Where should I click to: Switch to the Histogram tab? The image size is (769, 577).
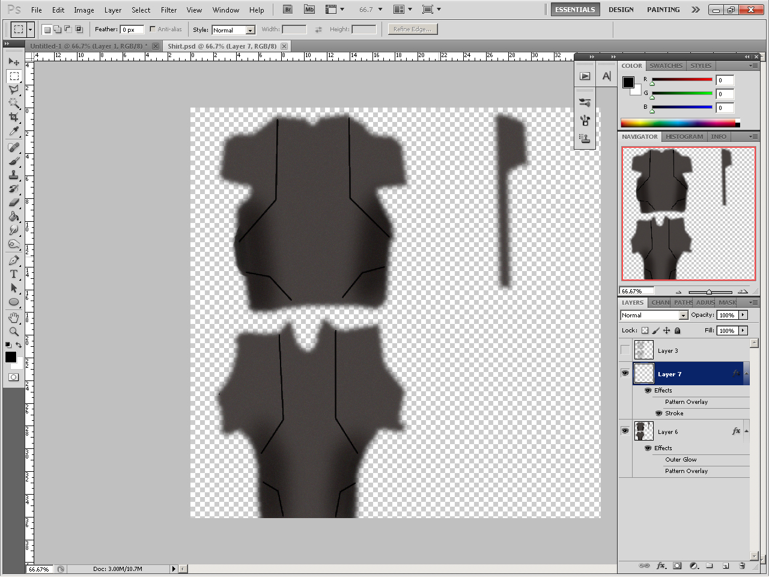point(684,136)
